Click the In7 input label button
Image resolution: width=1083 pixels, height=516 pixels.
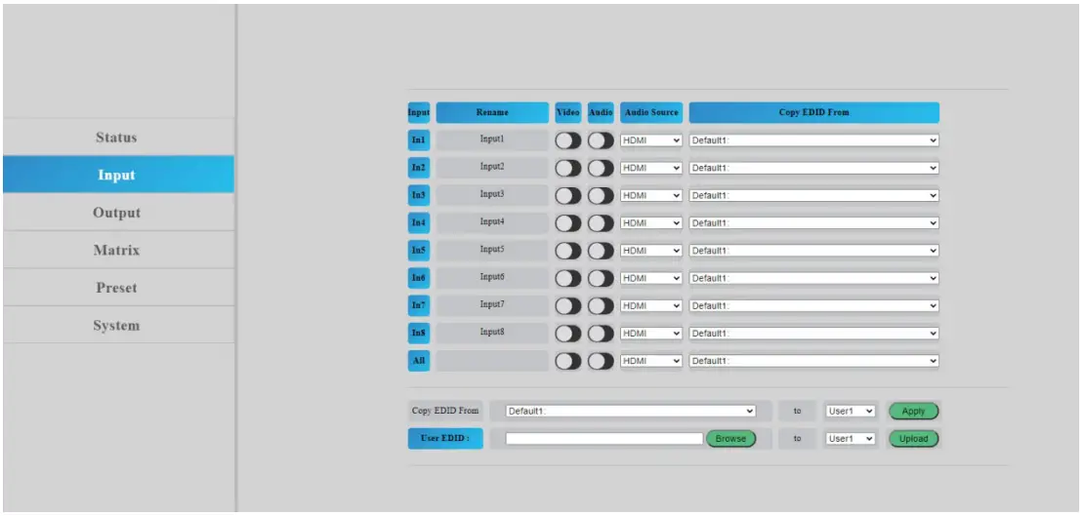(x=419, y=305)
